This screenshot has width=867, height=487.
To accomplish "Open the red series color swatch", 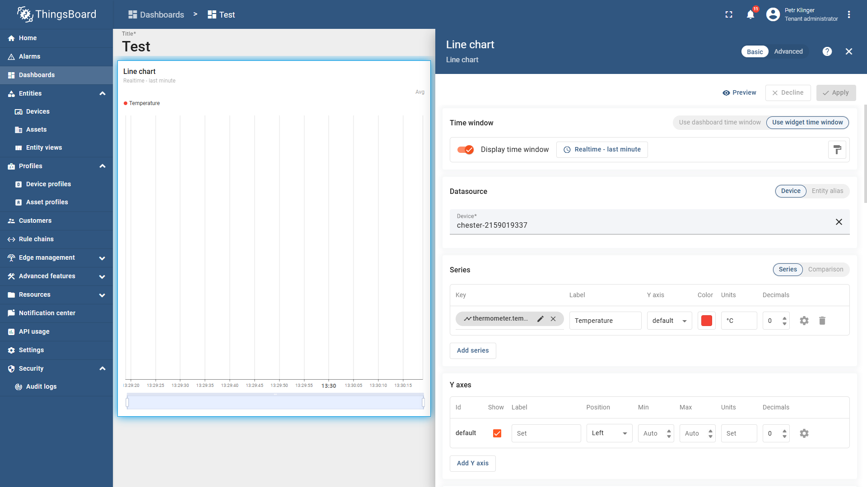I will [706, 321].
